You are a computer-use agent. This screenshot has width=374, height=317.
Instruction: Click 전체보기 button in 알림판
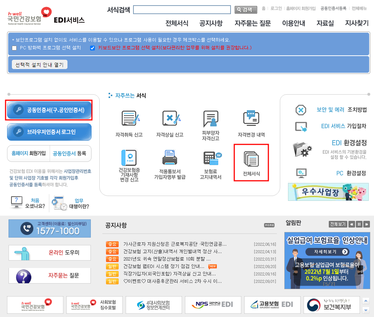[338, 224]
